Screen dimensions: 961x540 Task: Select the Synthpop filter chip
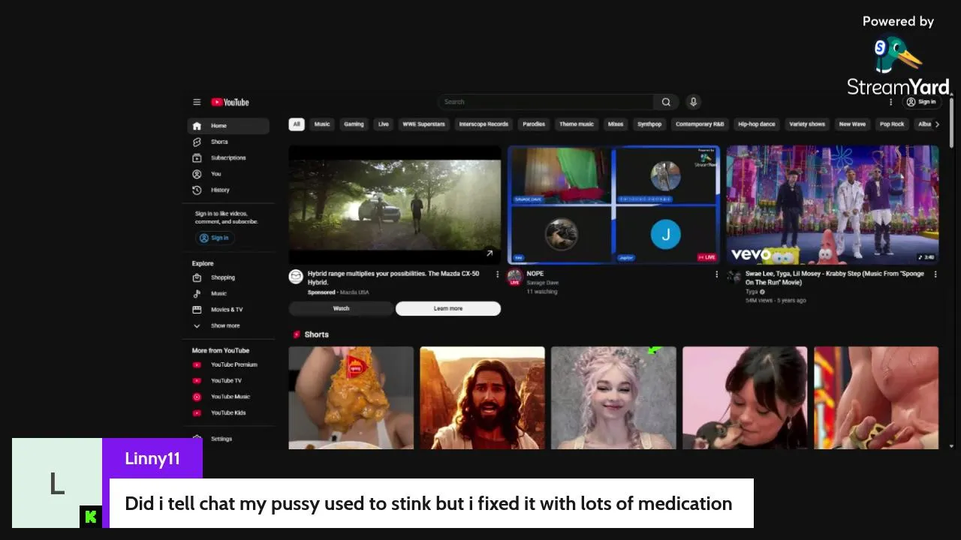tap(649, 124)
